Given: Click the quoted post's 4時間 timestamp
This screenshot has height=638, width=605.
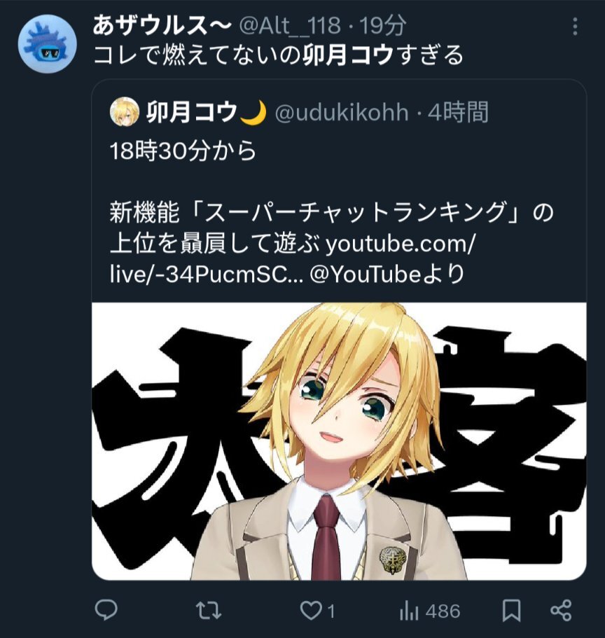Looking at the screenshot, I should (x=457, y=112).
